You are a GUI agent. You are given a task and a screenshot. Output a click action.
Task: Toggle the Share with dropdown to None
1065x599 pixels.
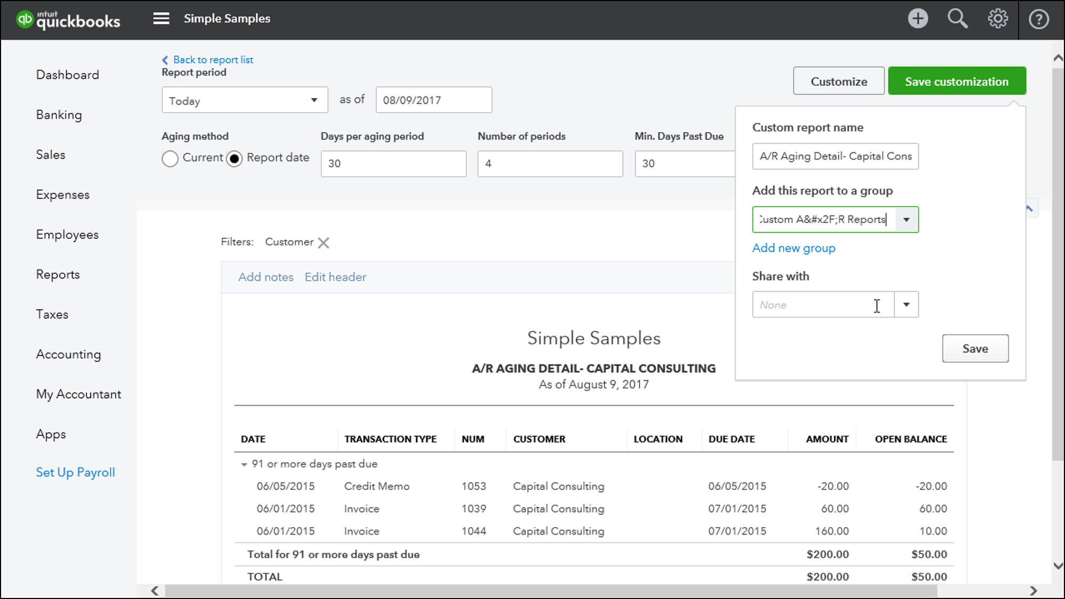[x=906, y=305]
